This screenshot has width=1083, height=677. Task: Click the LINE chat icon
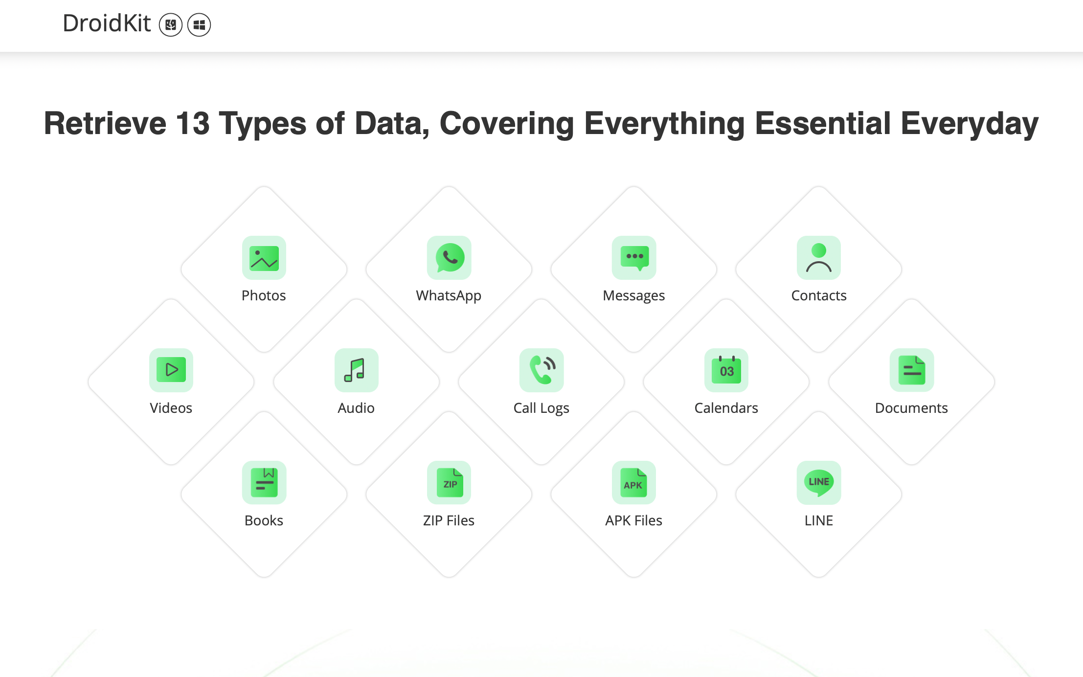click(819, 482)
